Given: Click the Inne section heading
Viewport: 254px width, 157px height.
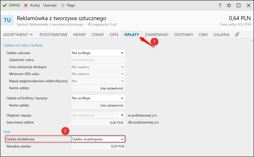Looking at the screenshot, I should pos(7,132).
